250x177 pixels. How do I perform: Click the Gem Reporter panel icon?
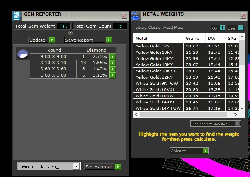click(x=16, y=16)
